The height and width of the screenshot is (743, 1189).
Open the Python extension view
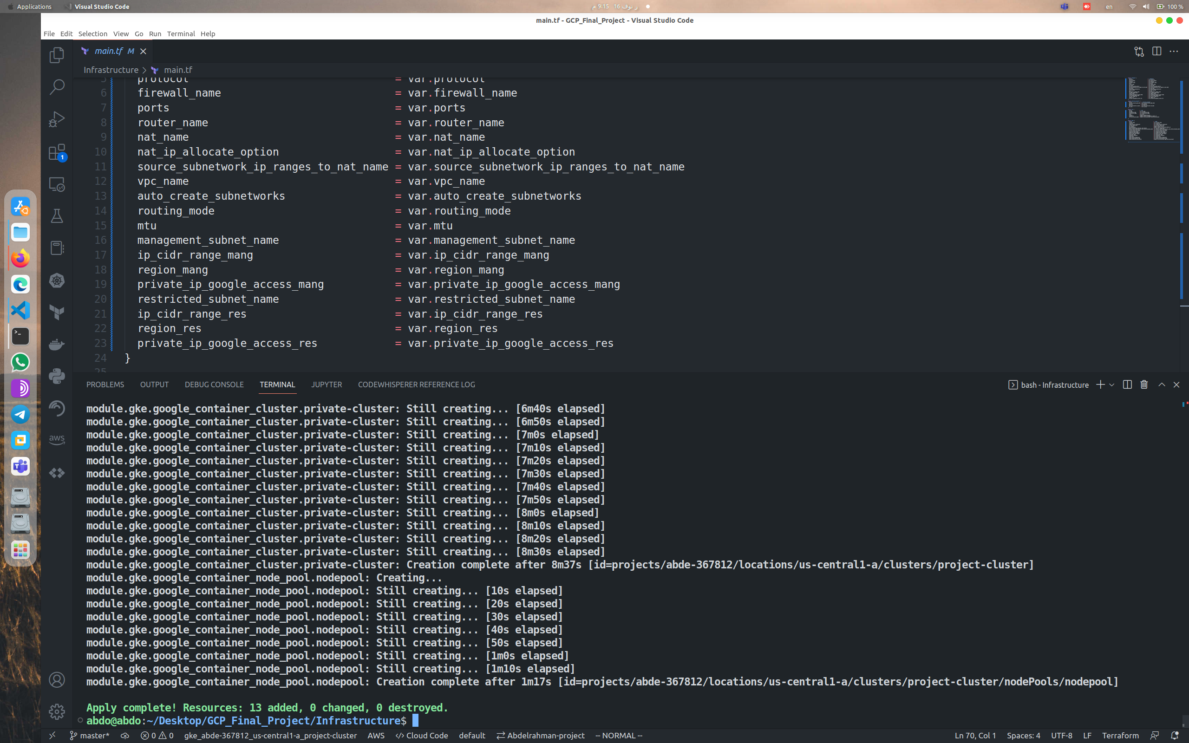tap(57, 376)
